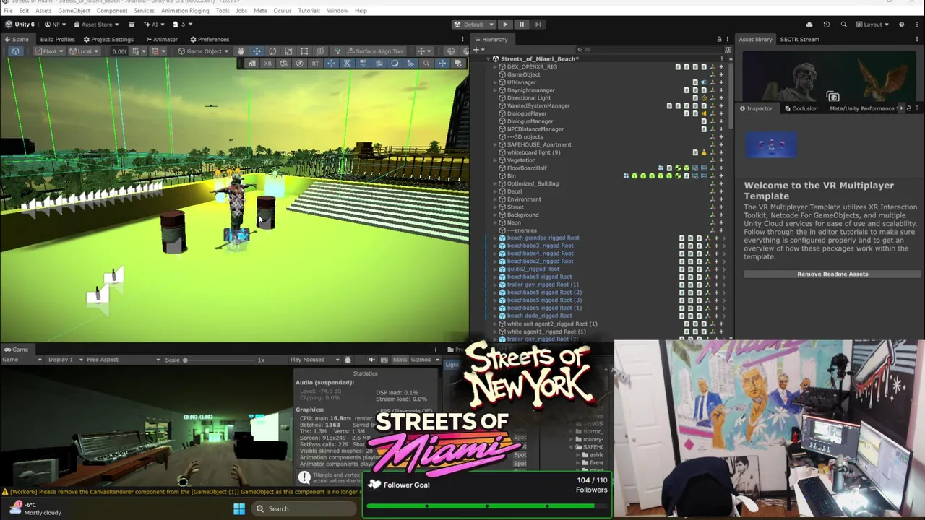925x520 pixels.
Task: Click the speaker icon on the DialoguePlayer row
Action: pyautogui.click(x=704, y=113)
